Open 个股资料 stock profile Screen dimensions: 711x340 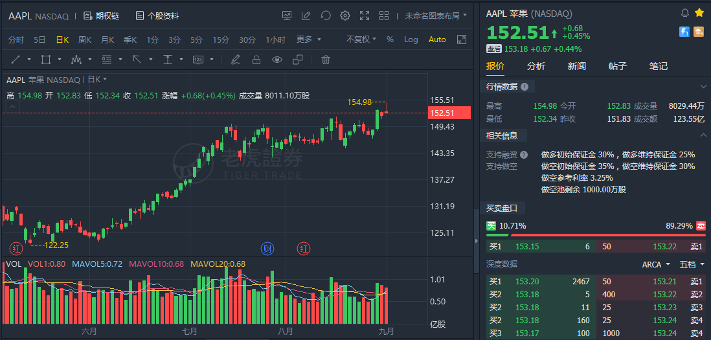pos(157,16)
